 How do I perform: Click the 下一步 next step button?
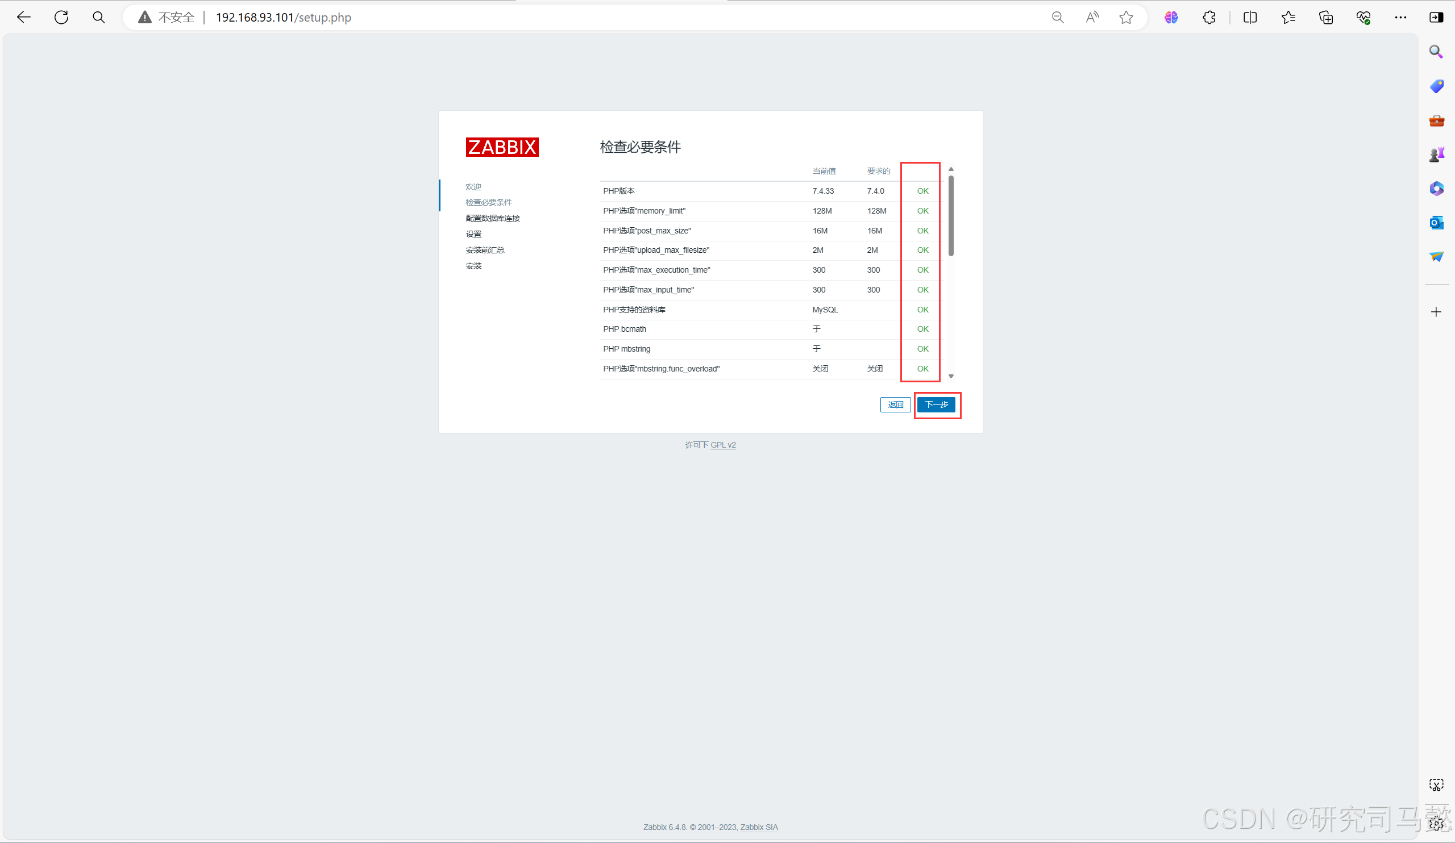coord(936,404)
